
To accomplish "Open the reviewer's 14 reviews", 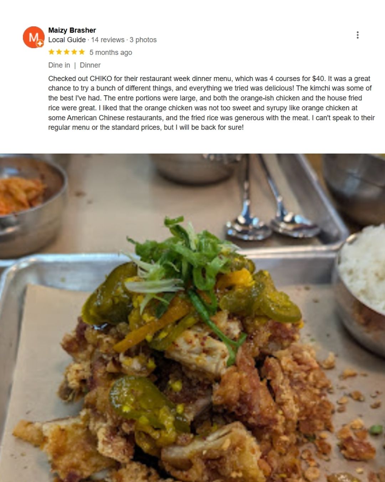I will [108, 40].
